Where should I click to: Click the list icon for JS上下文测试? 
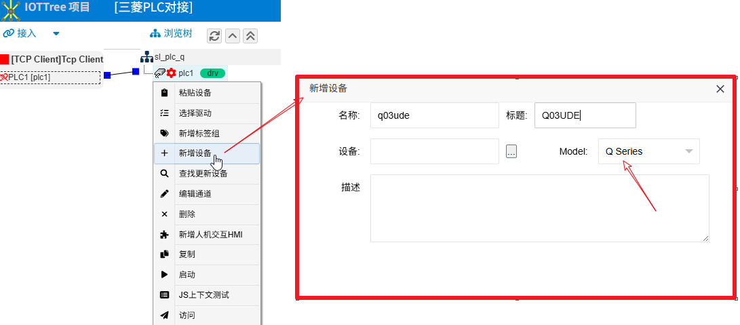(x=164, y=294)
